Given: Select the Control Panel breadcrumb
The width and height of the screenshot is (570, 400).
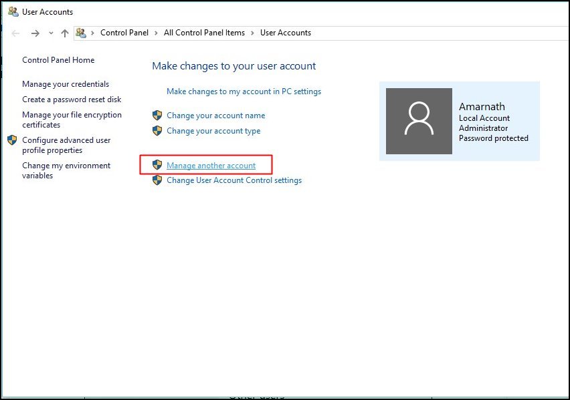Looking at the screenshot, I should click(x=124, y=33).
